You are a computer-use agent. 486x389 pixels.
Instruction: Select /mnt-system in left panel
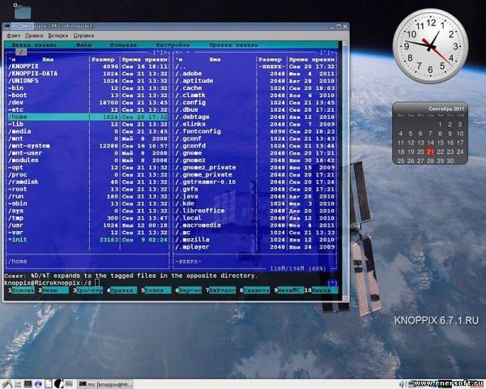87,146
